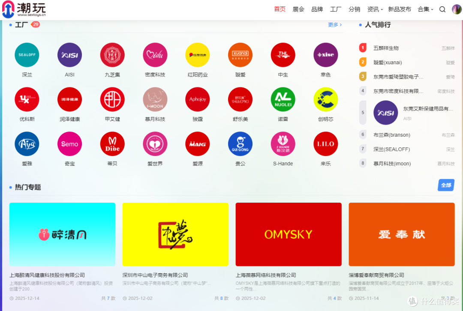The height and width of the screenshot is (311, 463).
Task: Open the pink Semo 奇宝 logo
Action: [x=70, y=144]
